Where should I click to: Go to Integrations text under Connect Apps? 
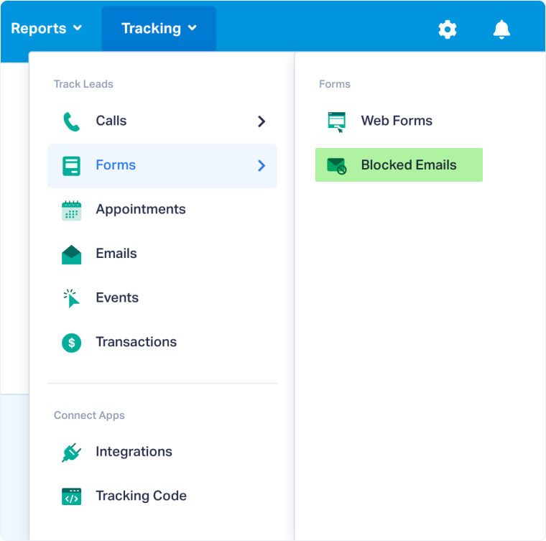(134, 452)
